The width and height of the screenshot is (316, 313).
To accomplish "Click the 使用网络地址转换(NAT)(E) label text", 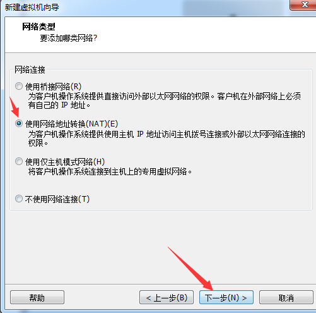I will tap(71, 124).
